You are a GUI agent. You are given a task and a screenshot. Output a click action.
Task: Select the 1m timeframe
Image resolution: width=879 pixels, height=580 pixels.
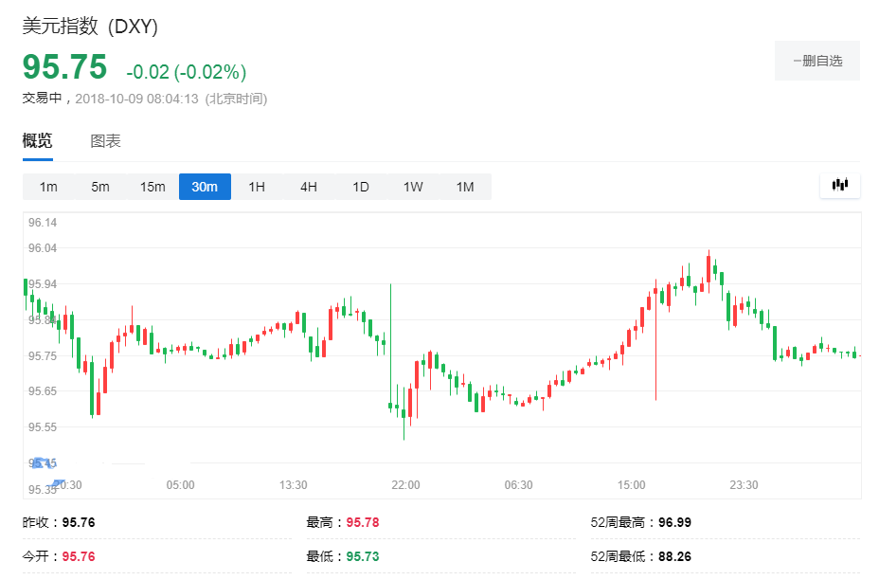pyautogui.click(x=48, y=187)
